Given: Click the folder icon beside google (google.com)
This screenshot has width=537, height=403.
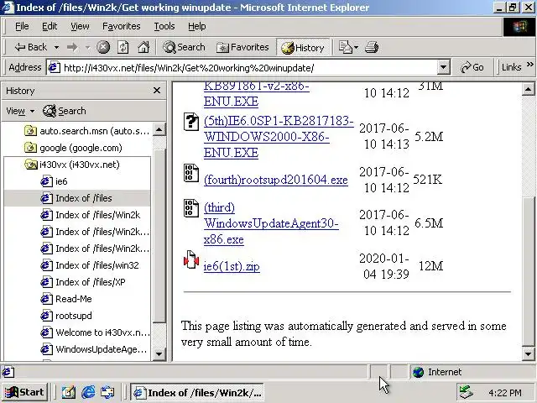Looking at the screenshot, I should click(x=30, y=148).
